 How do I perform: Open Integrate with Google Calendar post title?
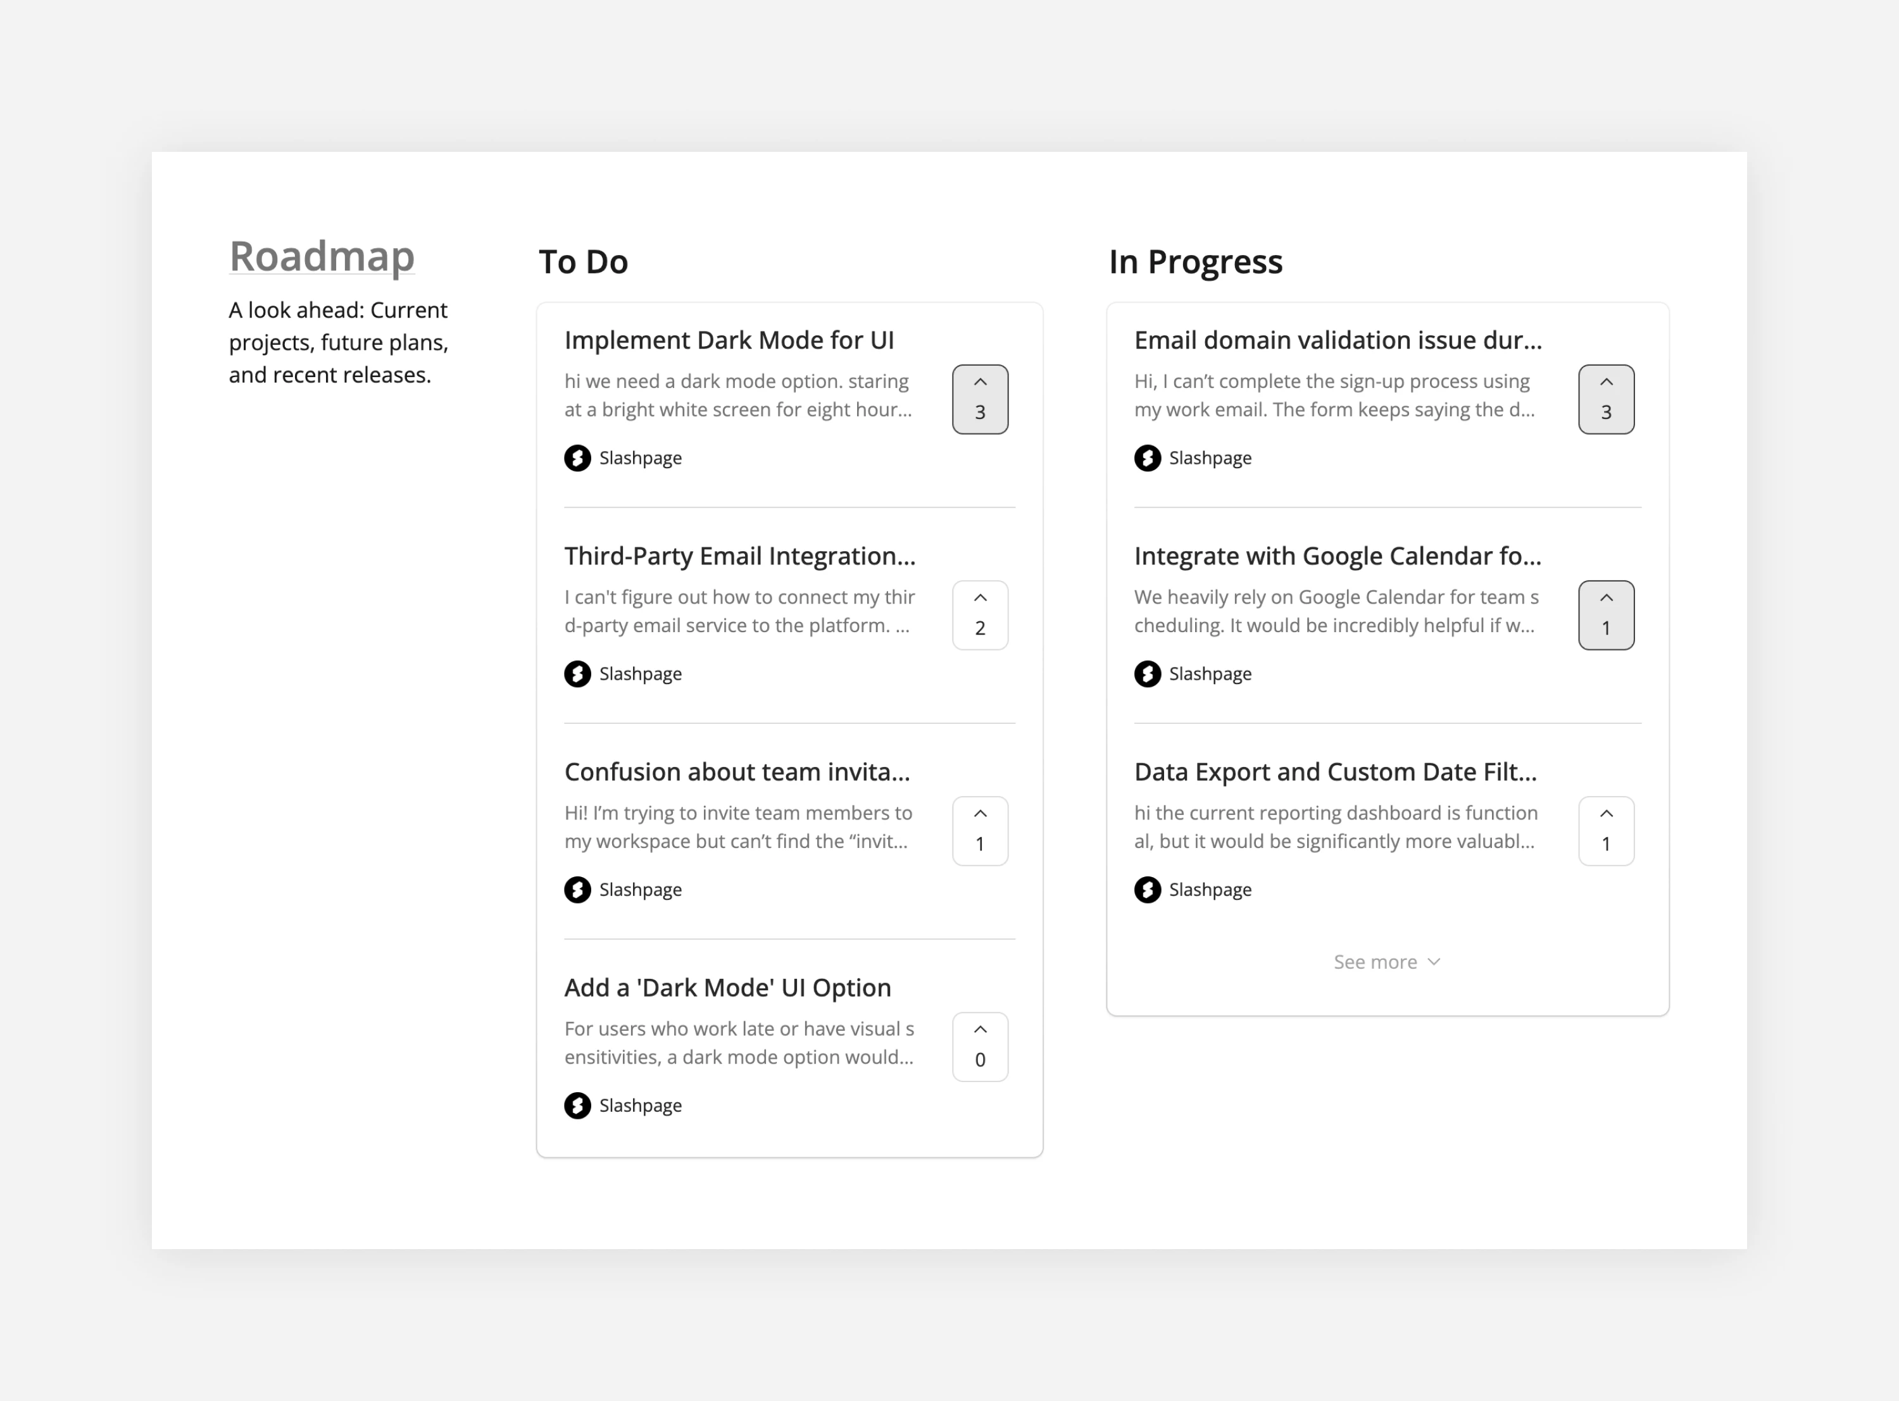(x=1338, y=556)
